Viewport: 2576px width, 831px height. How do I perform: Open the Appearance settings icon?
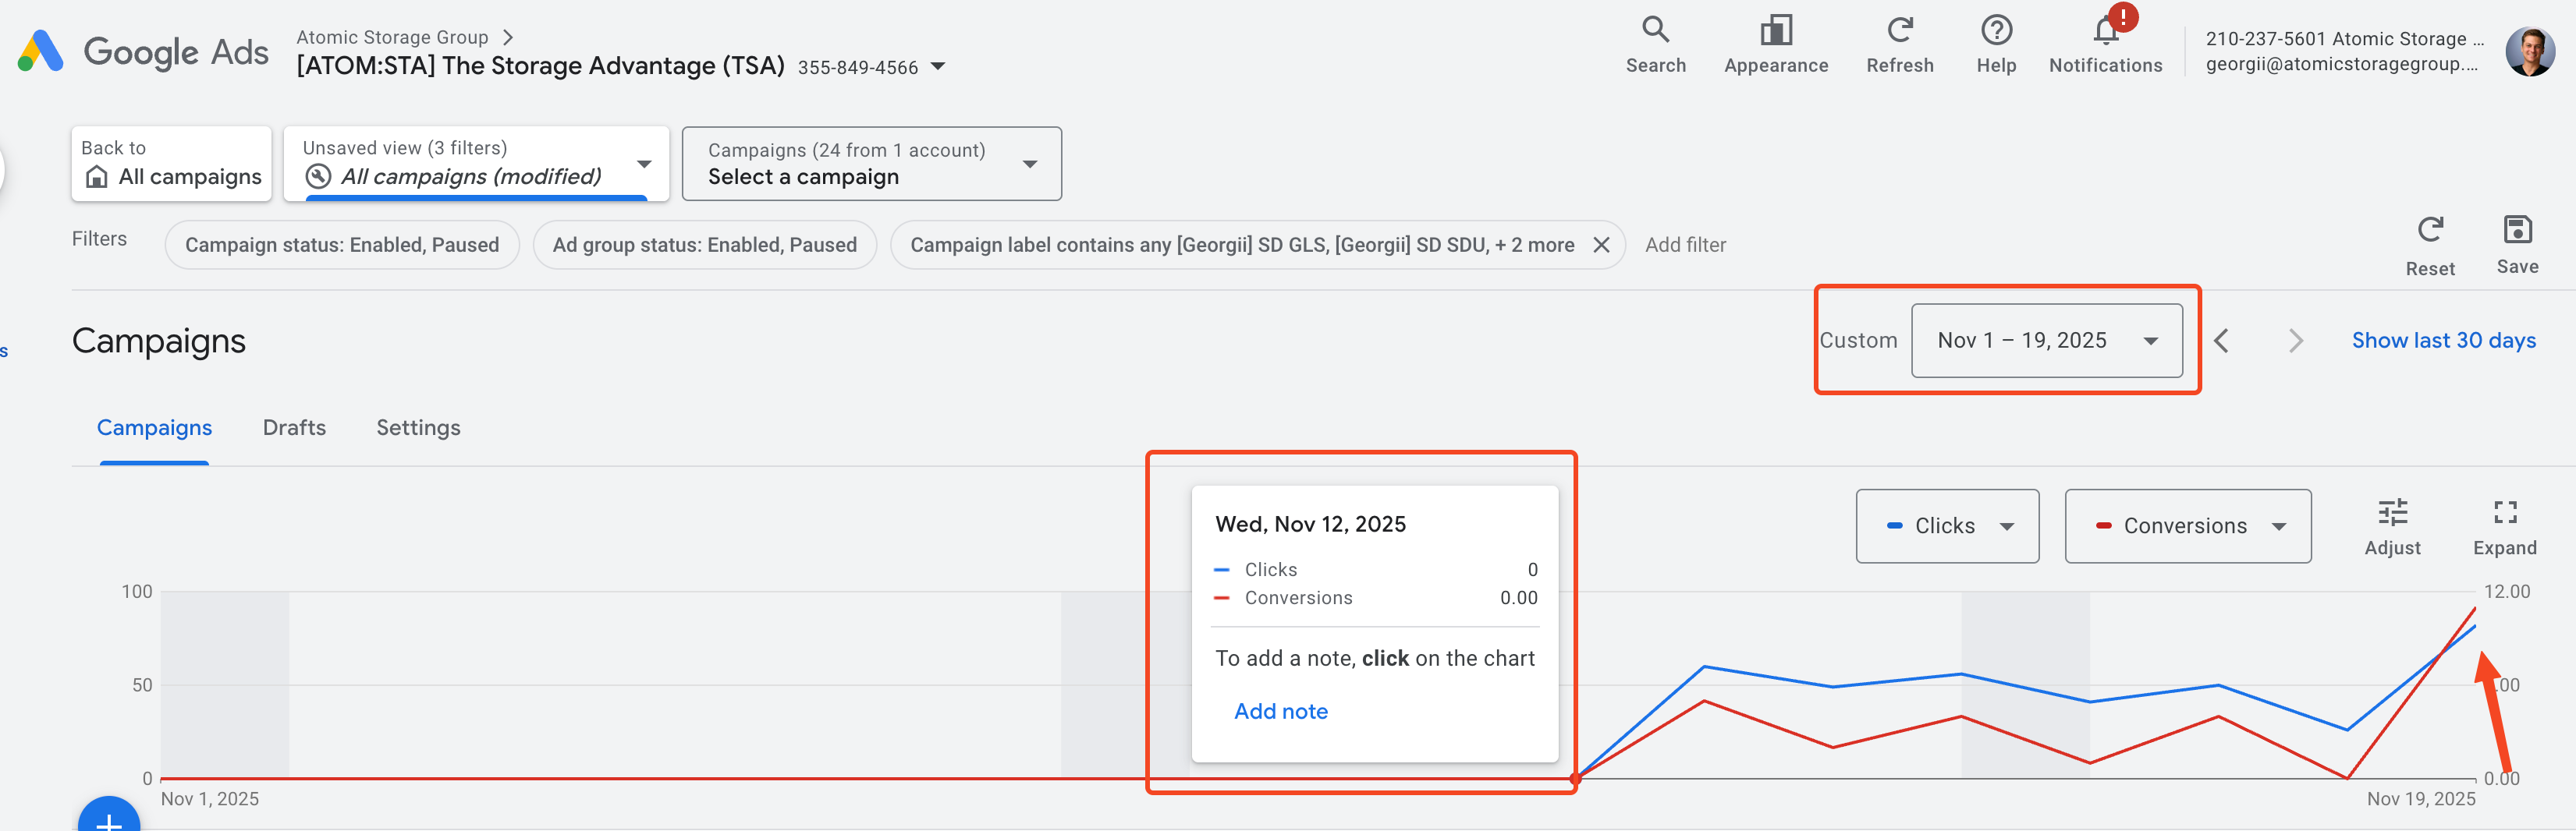1775,30
